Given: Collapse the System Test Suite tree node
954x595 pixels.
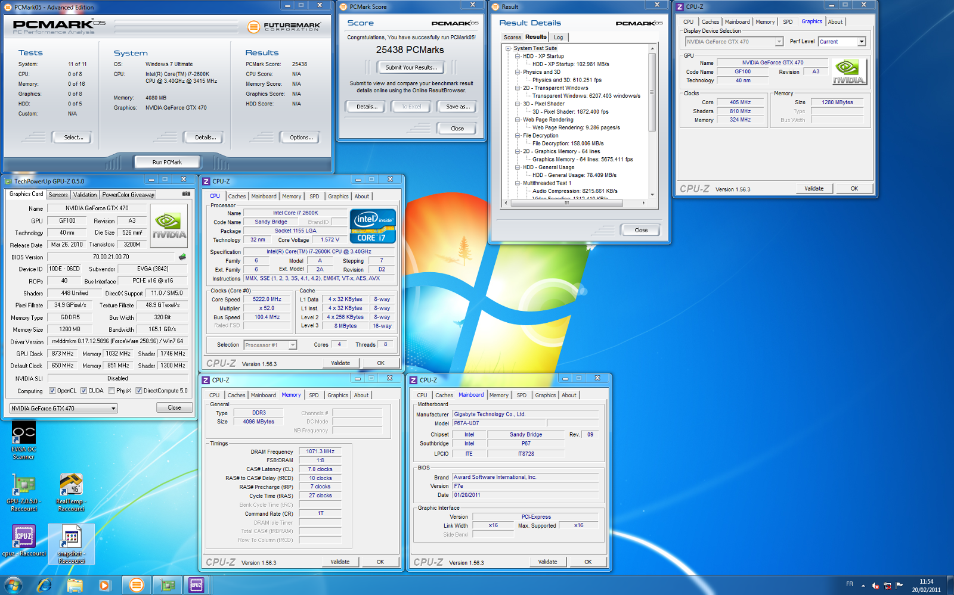Looking at the screenshot, I should click(508, 48).
